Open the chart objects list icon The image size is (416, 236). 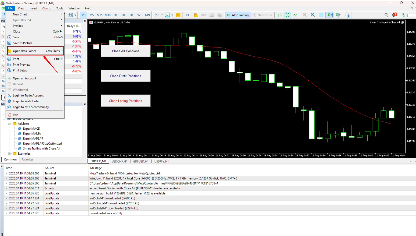tap(71, 15)
